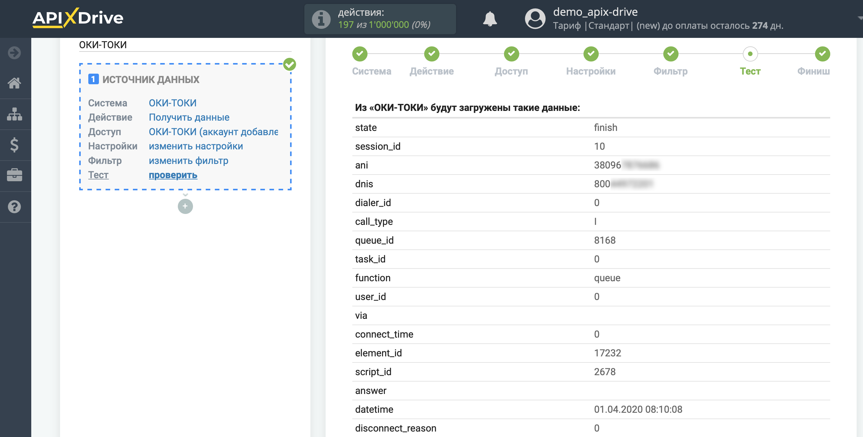The height and width of the screenshot is (437, 863).
Task: Open the account dropdown arrow at top right
Action: (860, 19)
